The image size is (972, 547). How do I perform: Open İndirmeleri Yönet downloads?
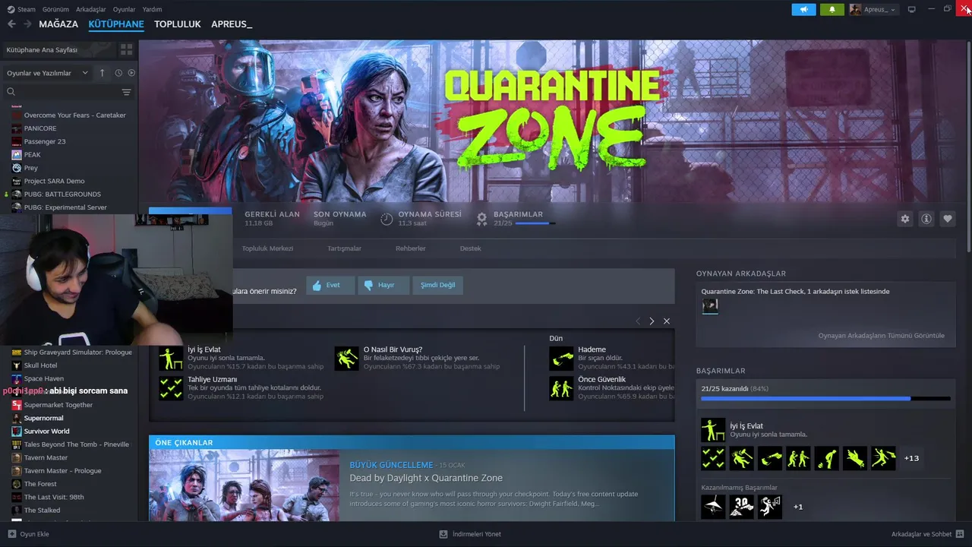click(470, 534)
